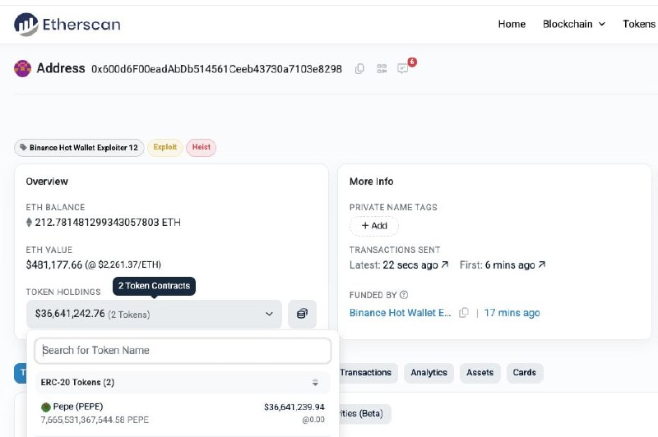Click the address hash 0x600d6F00...

click(x=216, y=69)
